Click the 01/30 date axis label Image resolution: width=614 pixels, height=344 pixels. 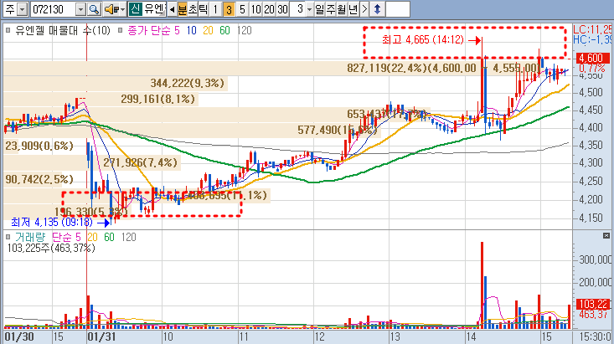click(x=19, y=336)
